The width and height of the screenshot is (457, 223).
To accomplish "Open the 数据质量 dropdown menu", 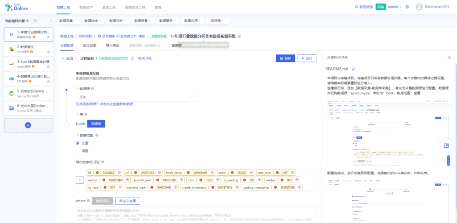I will pyautogui.click(x=142, y=21).
